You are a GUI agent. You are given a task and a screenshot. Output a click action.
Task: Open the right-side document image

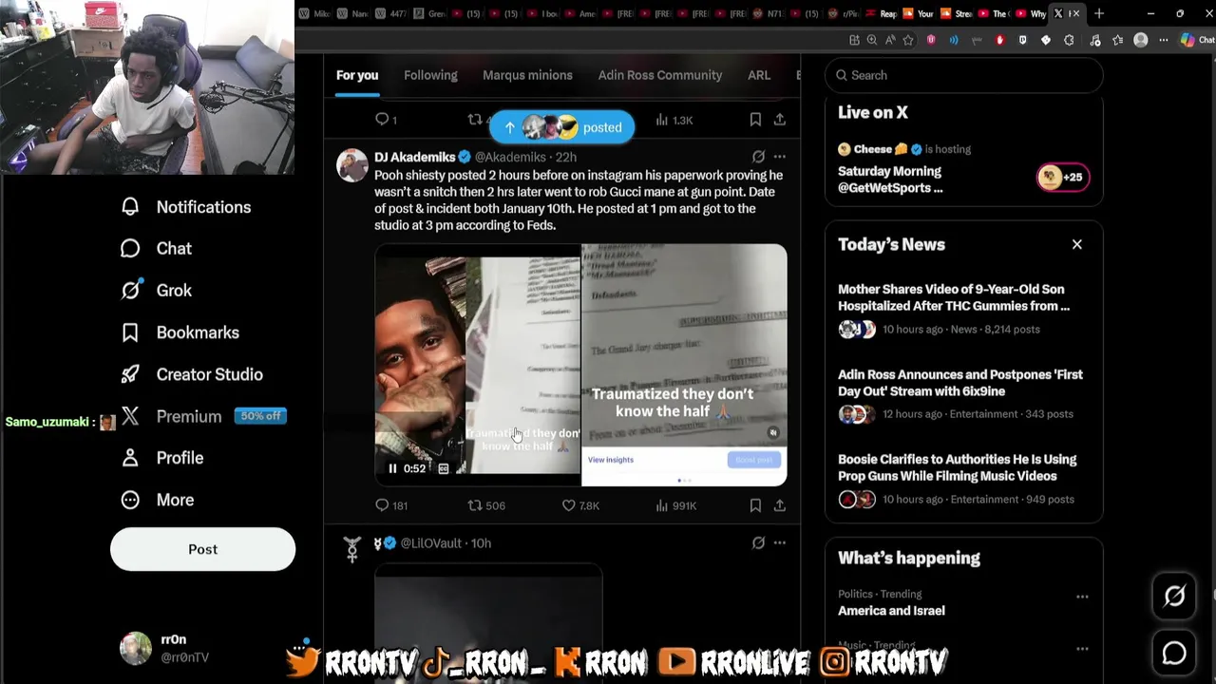(x=684, y=365)
